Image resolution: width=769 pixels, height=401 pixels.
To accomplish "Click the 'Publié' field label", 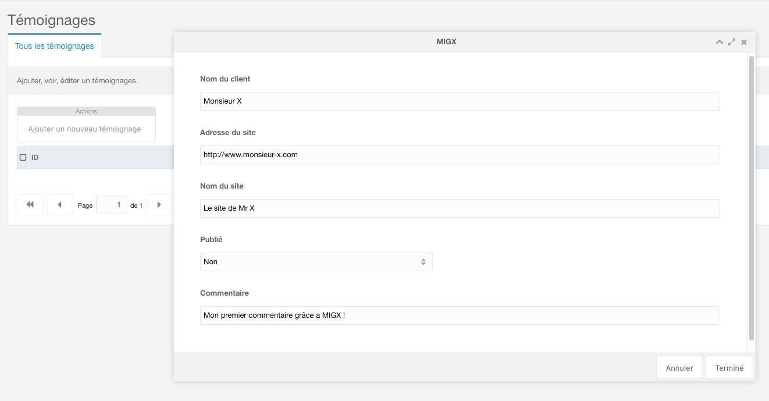I will 211,239.
